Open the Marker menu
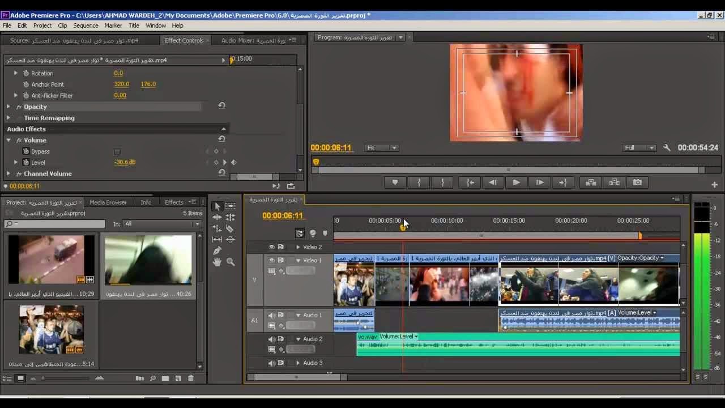This screenshot has height=408, width=725. tap(113, 25)
